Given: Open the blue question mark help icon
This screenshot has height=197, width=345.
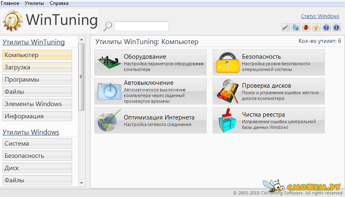Looking at the screenshot, I should [x=326, y=27].
